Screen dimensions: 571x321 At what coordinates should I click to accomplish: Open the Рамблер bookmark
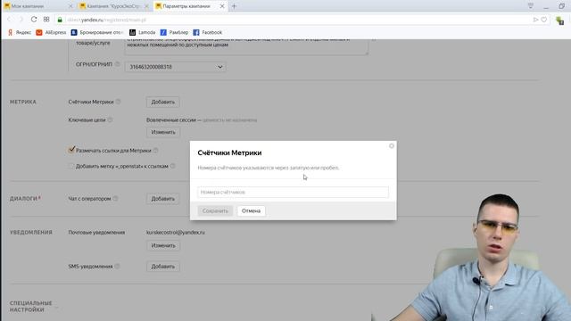click(174, 32)
